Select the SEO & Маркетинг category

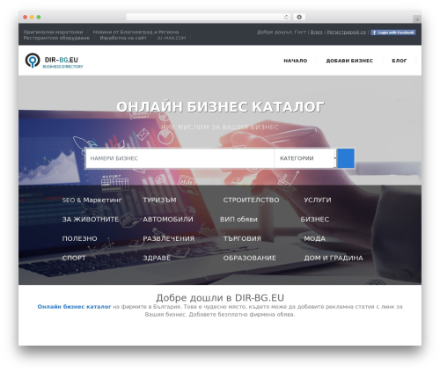(92, 200)
